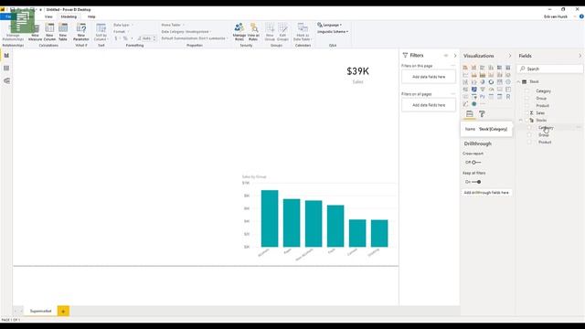585x329 pixels.
Task: Add a new page with plus button
Action: (63, 311)
